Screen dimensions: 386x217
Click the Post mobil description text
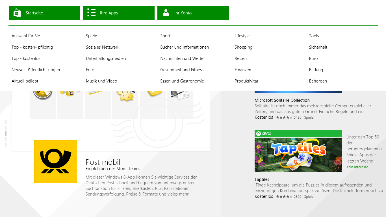[141, 186]
